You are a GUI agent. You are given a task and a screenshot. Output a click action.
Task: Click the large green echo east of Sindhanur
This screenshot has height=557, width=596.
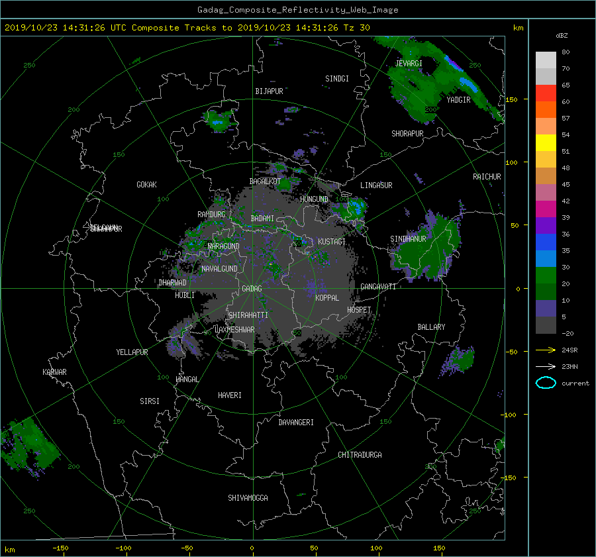tap(428, 247)
